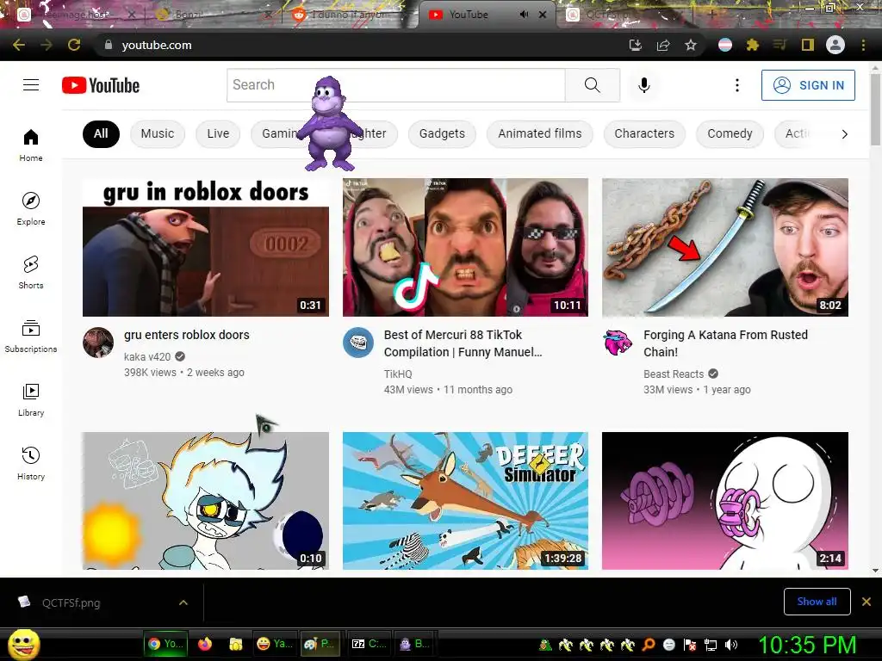The image size is (882, 661).
Task: Open History in the sidebar
Action: (31, 463)
